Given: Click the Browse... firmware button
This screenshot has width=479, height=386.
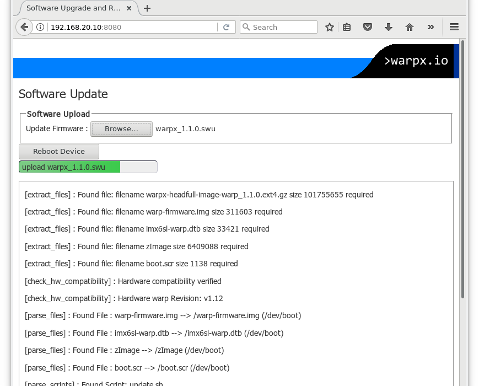Looking at the screenshot, I should click(x=121, y=129).
